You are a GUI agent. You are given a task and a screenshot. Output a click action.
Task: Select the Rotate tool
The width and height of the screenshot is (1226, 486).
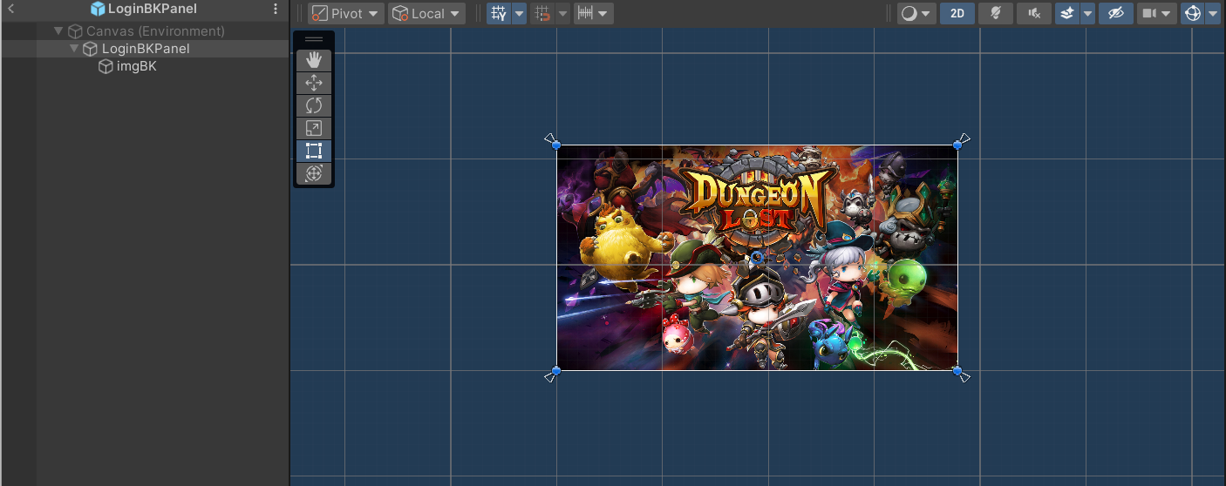(x=314, y=105)
